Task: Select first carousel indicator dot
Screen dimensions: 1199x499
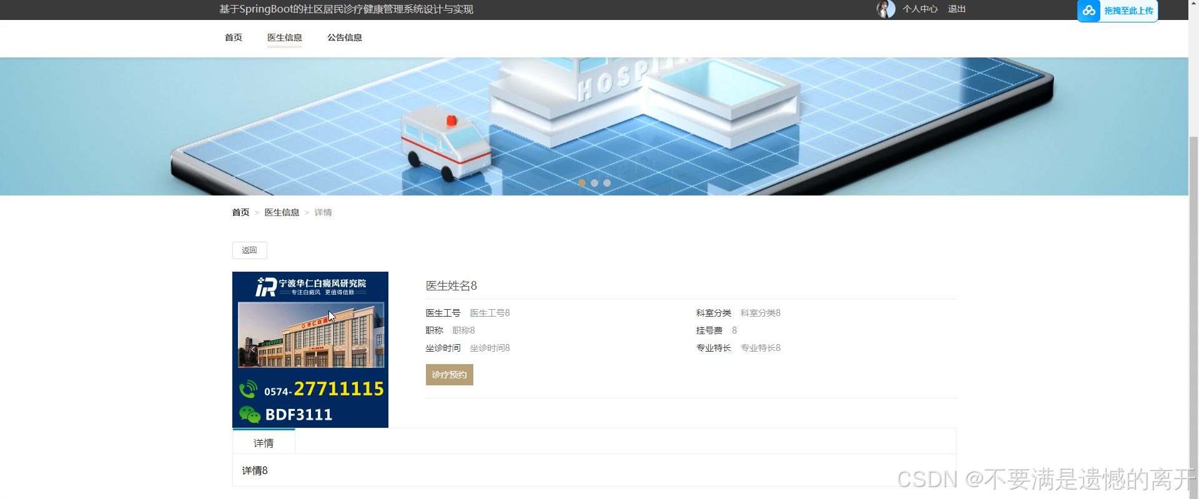Action: point(582,183)
